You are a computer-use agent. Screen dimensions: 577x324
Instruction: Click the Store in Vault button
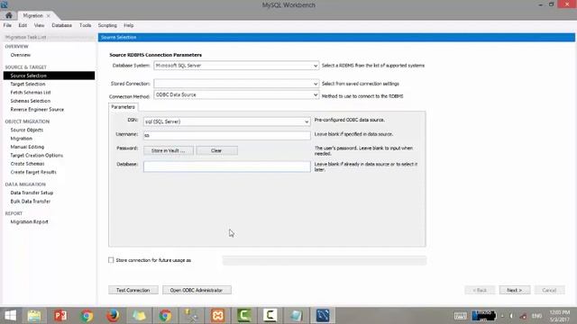pos(169,150)
